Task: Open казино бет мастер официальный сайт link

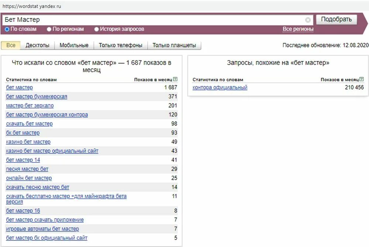Action: click(52, 151)
